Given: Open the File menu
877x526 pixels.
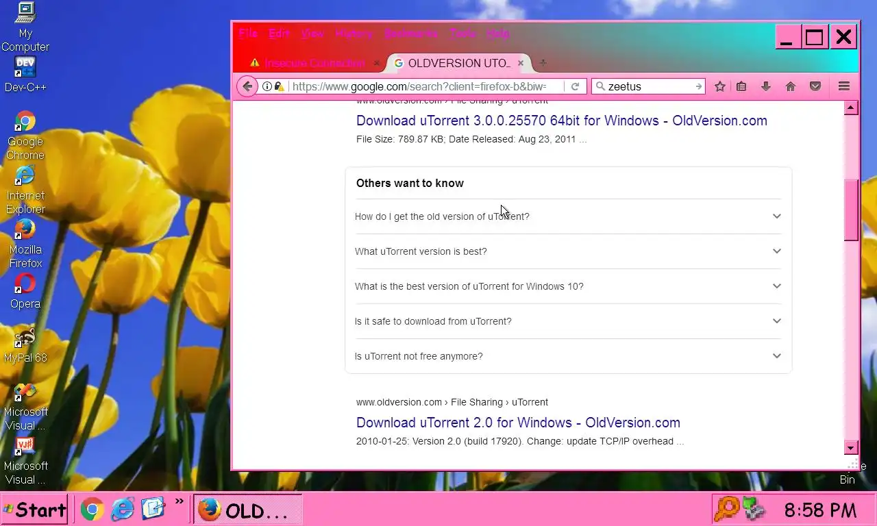Looking at the screenshot, I should (248, 34).
